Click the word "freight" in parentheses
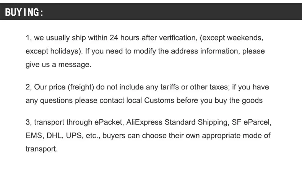The height and width of the screenshot is (180, 302). [82, 87]
